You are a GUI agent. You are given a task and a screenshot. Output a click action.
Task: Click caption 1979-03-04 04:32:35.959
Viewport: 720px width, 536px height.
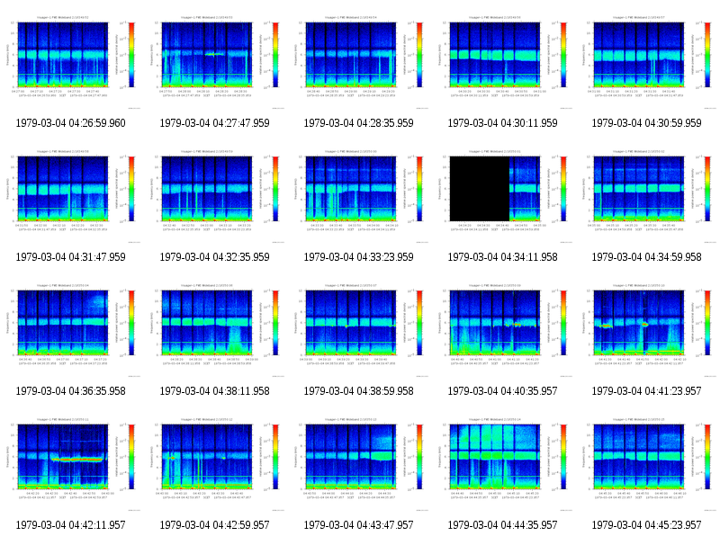214,257
